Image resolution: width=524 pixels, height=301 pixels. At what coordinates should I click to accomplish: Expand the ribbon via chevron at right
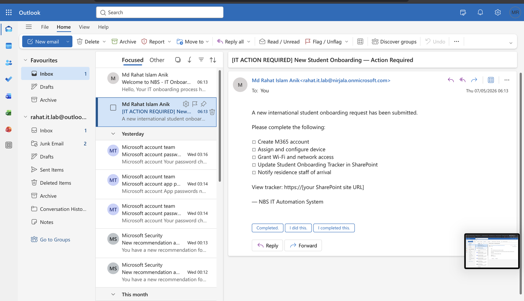point(511,43)
